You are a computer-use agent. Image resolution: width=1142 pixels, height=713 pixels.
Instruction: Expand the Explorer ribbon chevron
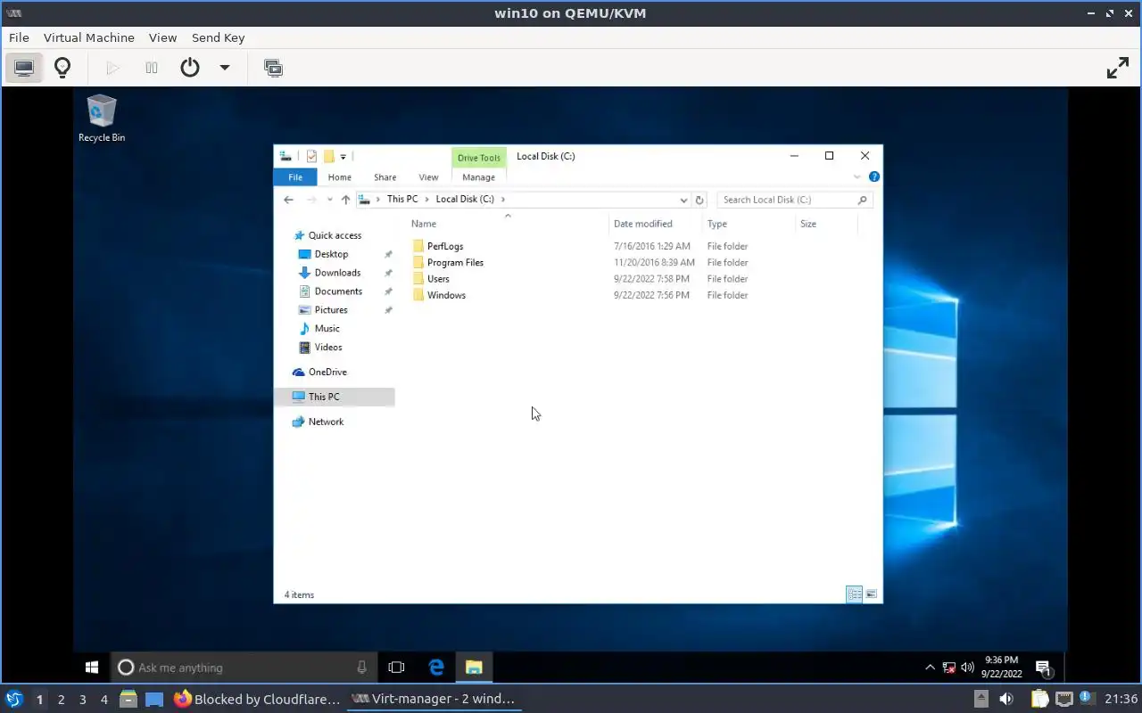tap(857, 177)
